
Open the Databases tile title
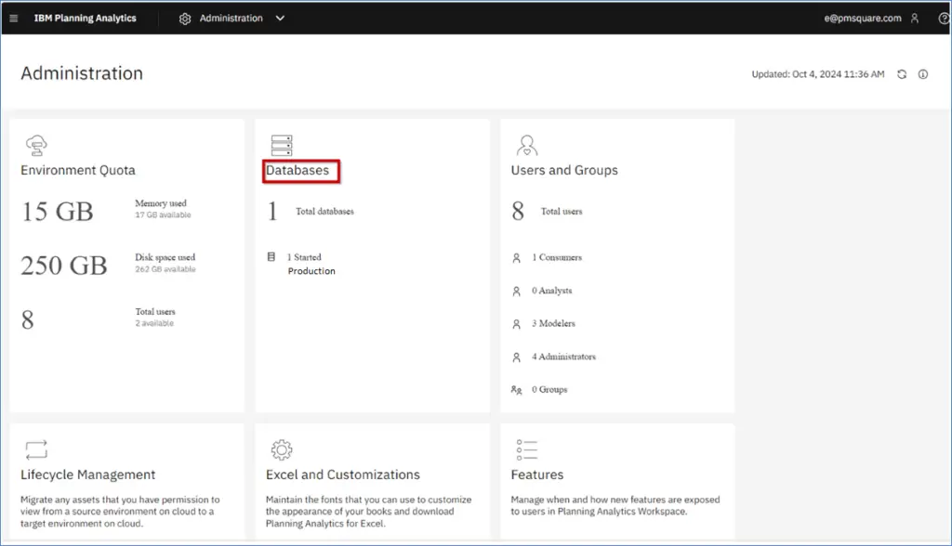297,171
